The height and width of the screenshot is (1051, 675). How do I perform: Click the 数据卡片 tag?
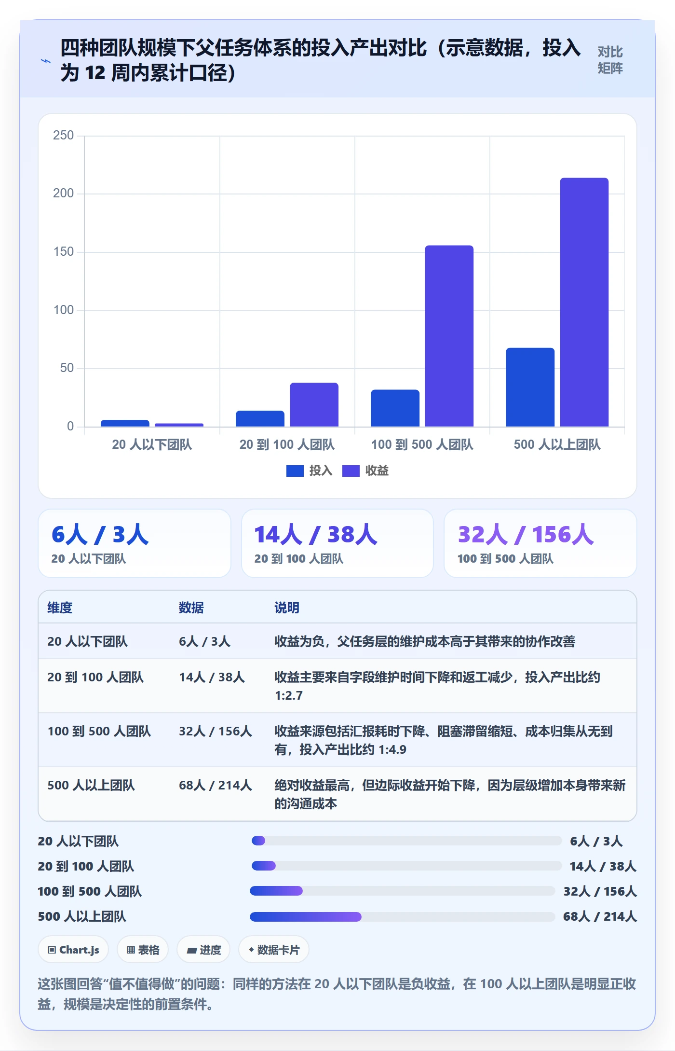[274, 950]
